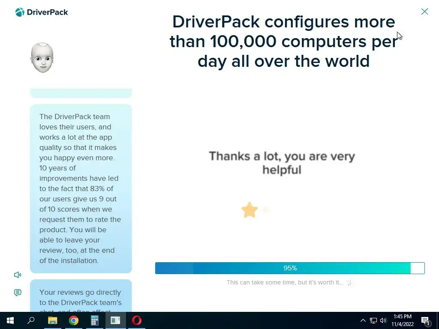Click the loading spinner beside the status text
The image size is (439, 329).
(x=349, y=283)
